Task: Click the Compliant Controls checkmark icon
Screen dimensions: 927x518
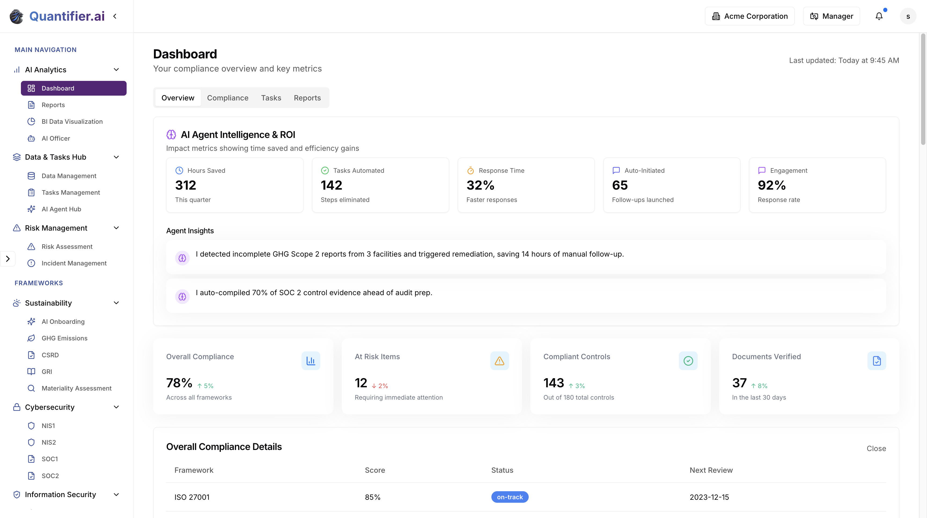Action: pyautogui.click(x=688, y=361)
